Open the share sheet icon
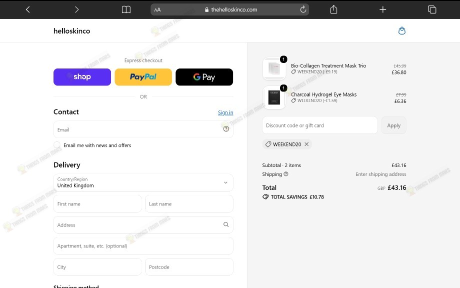The height and width of the screenshot is (288, 460). (333, 9)
